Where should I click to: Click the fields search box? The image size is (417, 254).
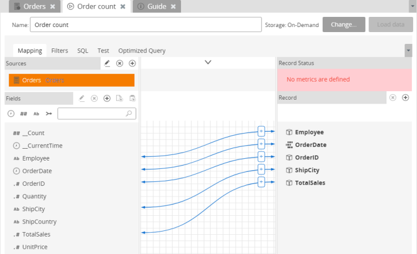pyautogui.click(x=97, y=113)
